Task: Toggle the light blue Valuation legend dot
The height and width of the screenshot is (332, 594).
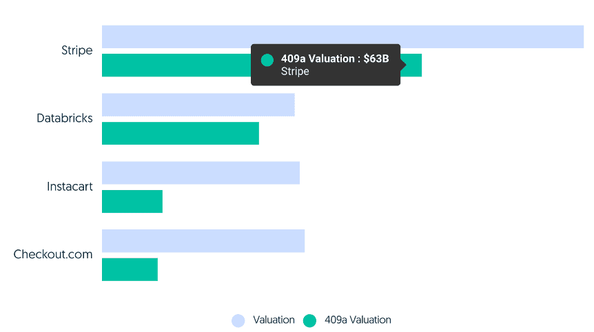Action: [x=238, y=321]
